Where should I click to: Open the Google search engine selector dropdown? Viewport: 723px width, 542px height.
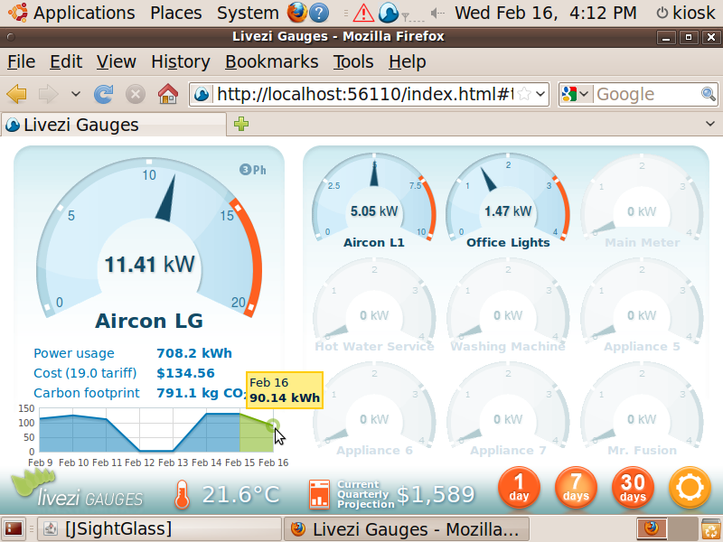click(575, 94)
